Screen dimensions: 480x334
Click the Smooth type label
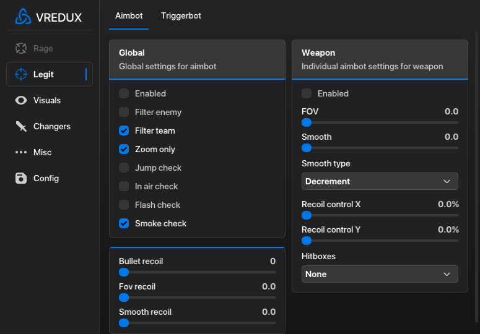coord(326,164)
